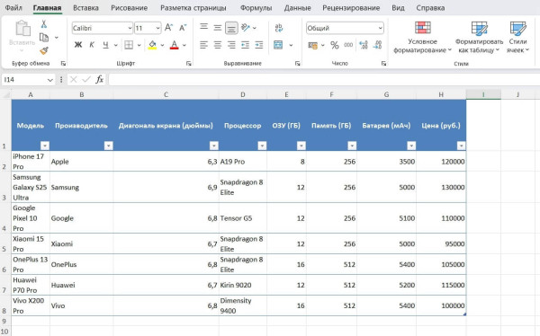
Task: Expand the borders dropdown arrow
Action: tap(139, 45)
